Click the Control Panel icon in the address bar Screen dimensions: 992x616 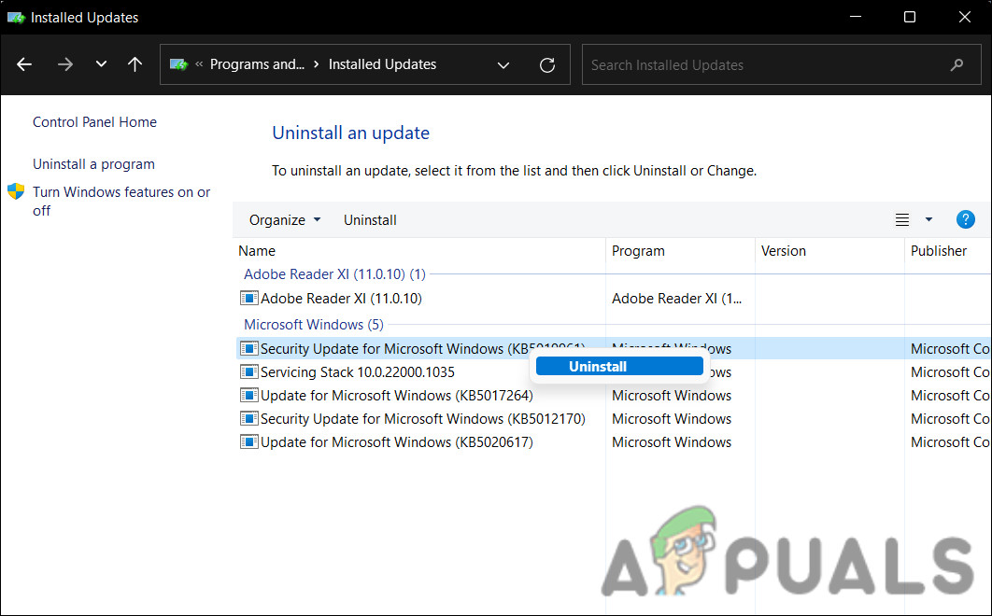[x=177, y=64]
